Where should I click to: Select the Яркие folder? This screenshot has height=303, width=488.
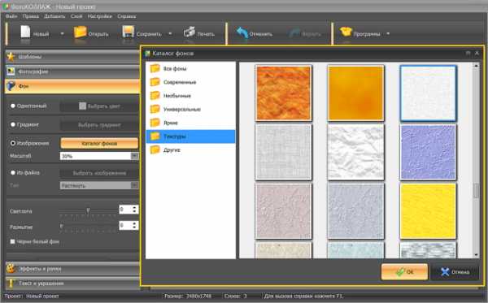pyautogui.click(x=190, y=123)
